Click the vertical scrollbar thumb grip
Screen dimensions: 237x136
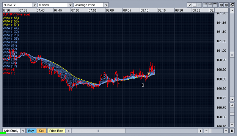click(x=232, y=55)
